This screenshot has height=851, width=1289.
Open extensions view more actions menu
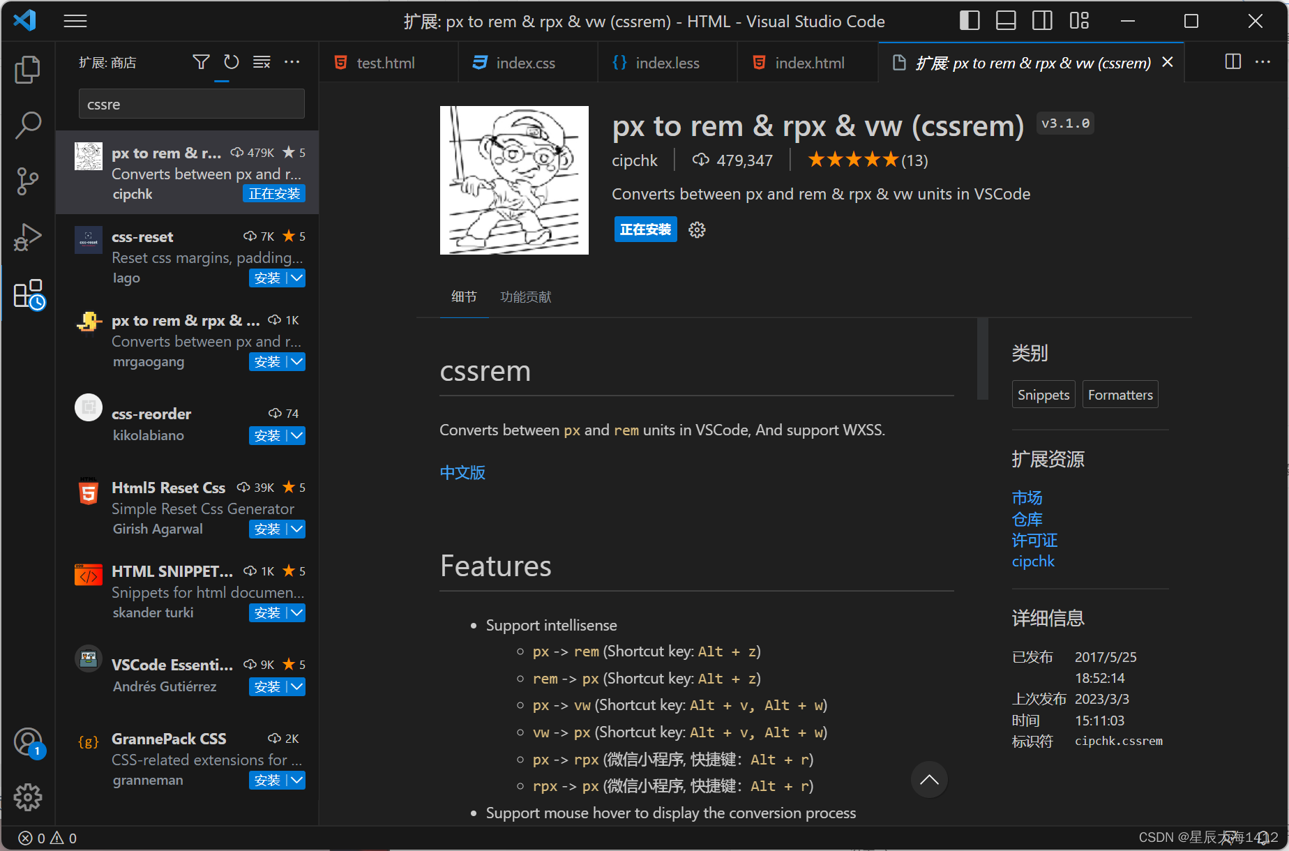pos(292,63)
